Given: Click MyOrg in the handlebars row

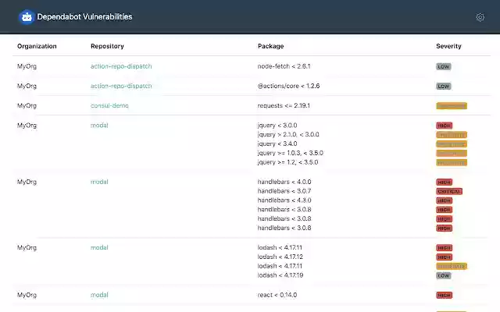Looking at the screenshot, I should click(x=27, y=182).
